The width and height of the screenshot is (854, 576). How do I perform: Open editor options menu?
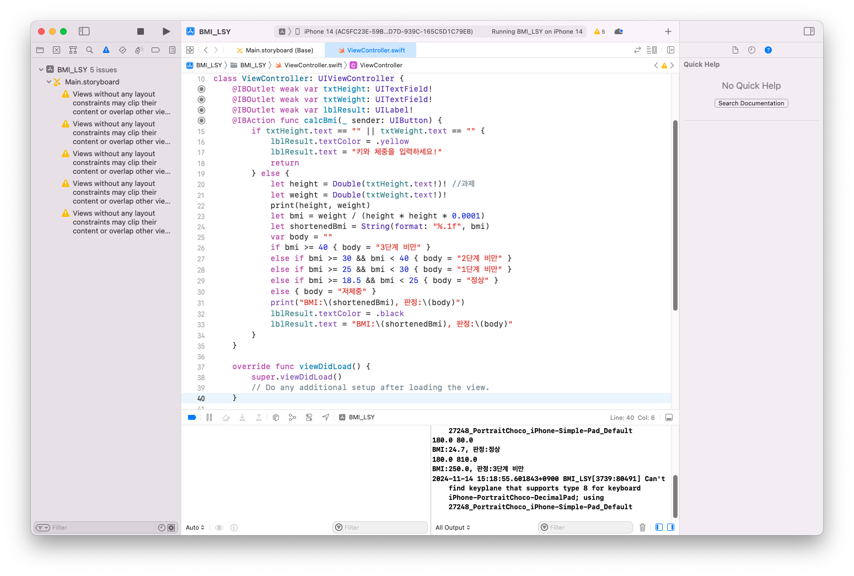tap(652, 50)
